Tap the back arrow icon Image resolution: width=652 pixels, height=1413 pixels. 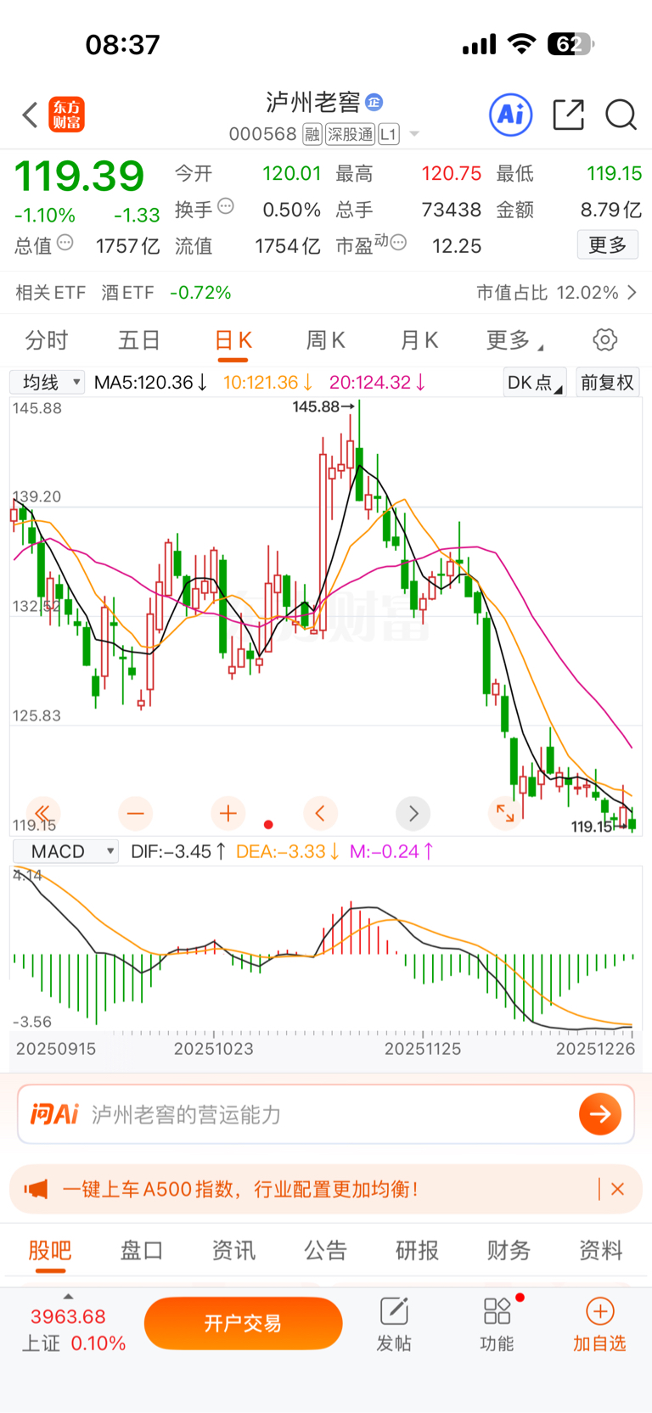pos(30,115)
